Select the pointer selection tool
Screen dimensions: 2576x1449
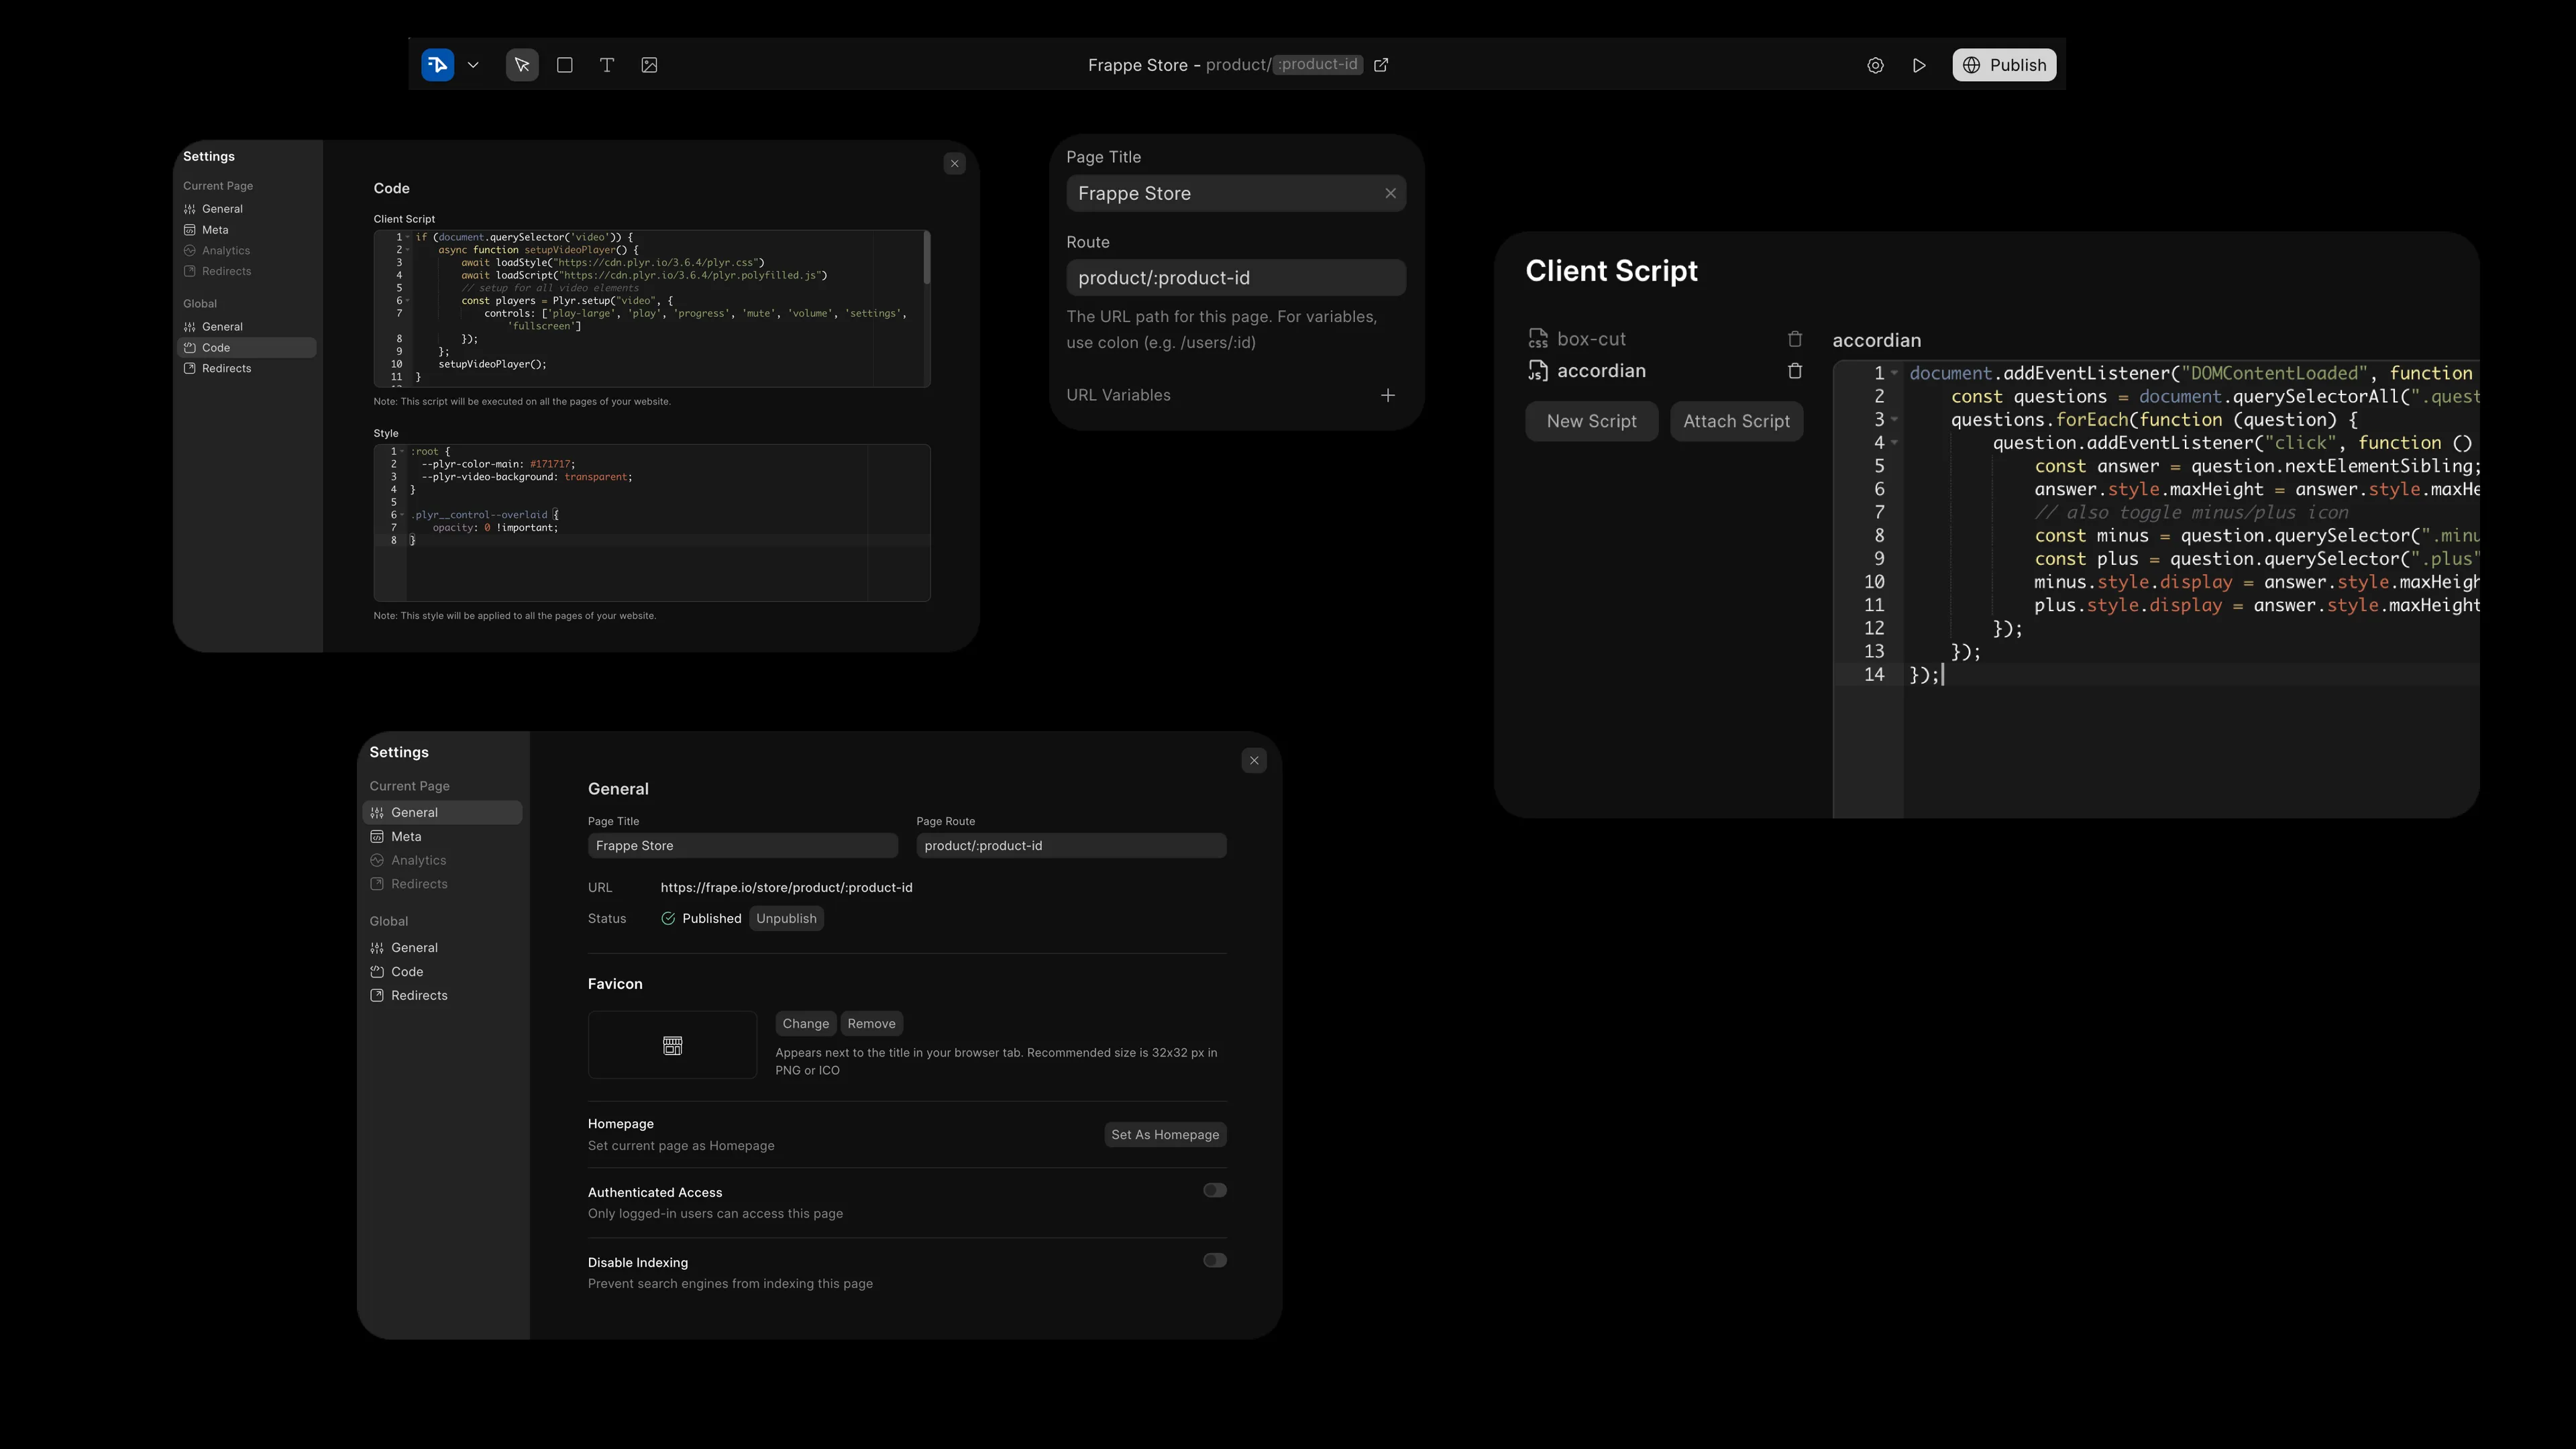[522, 65]
